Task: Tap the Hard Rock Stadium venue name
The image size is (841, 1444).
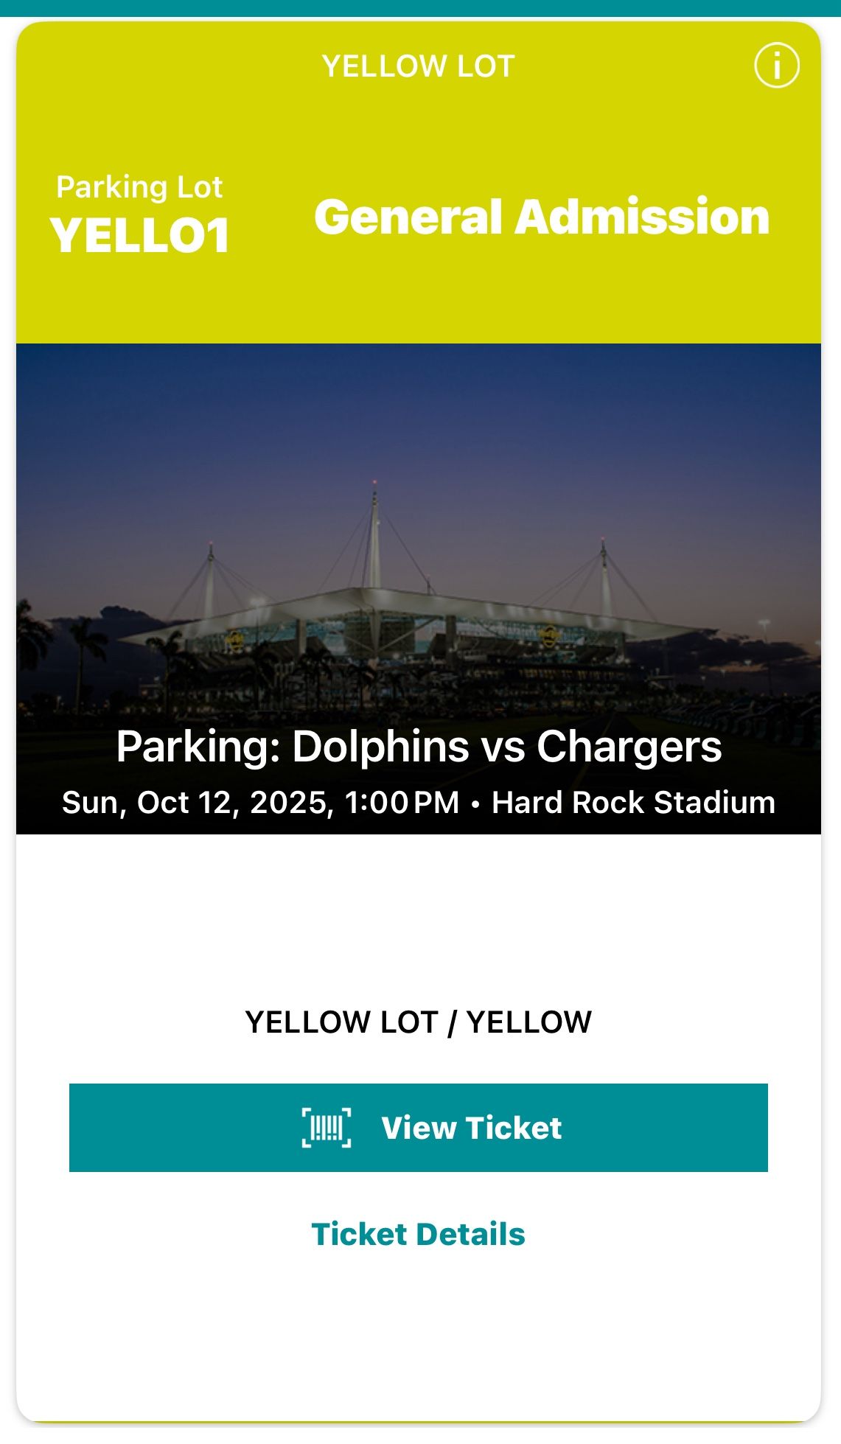Action: [633, 802]
